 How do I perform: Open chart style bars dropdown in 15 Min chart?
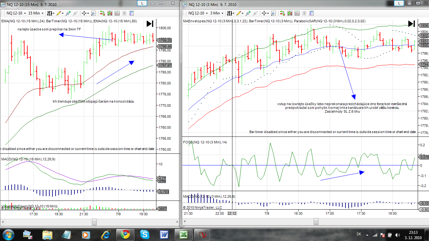(x=50, y=13)
